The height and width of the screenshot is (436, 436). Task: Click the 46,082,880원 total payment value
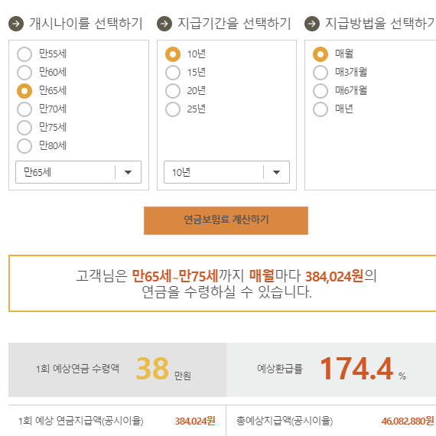(407, 421)
